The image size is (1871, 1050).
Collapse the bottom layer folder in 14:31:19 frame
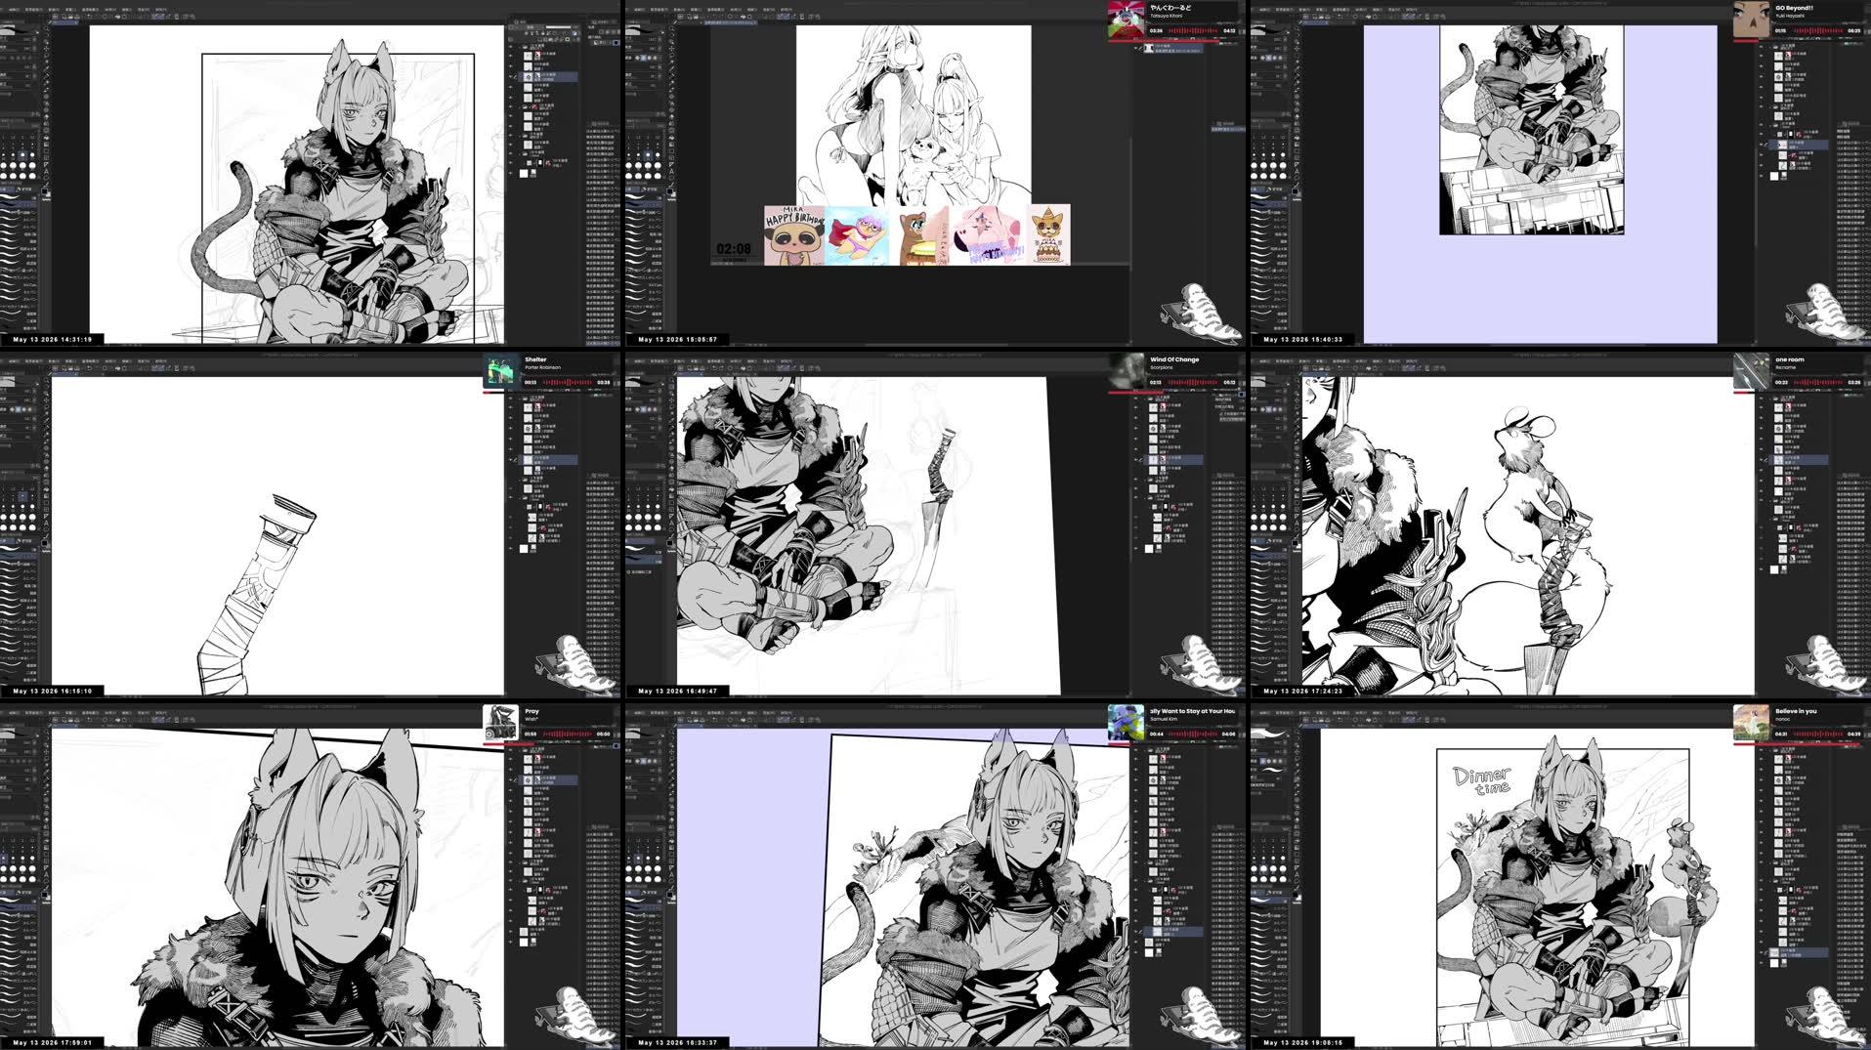520,153
